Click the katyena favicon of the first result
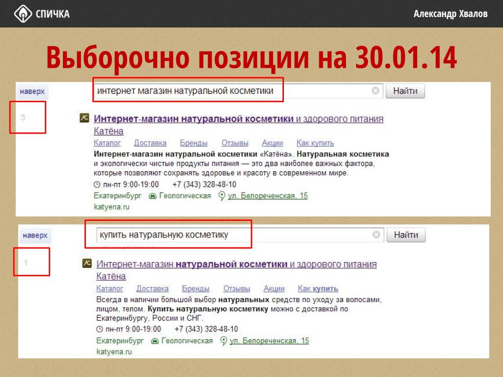This screenshot has width=503, height=377. (x=84, y=118)
